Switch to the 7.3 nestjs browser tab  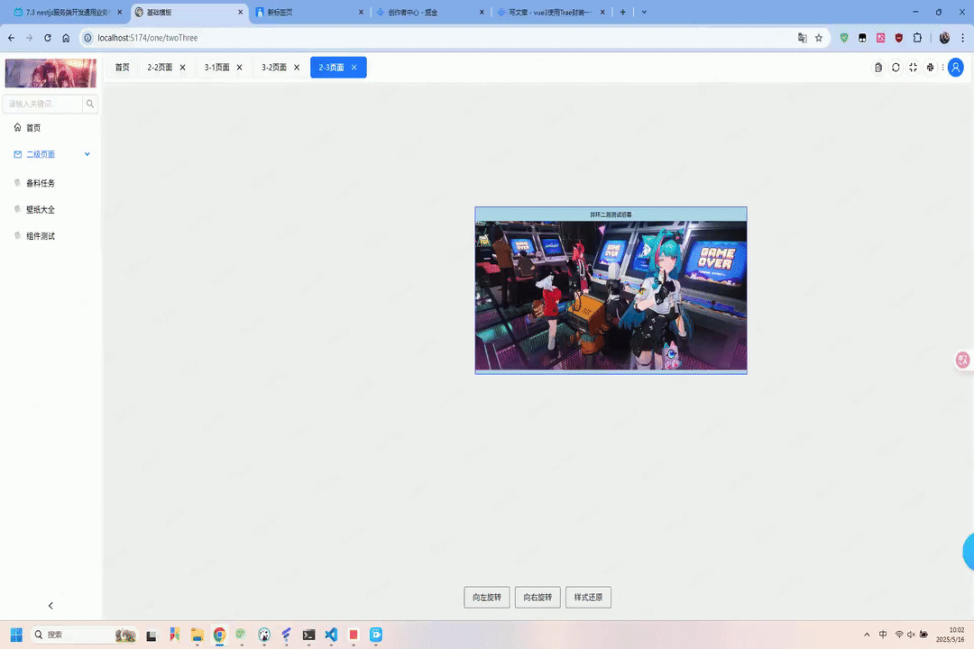coord(67,13)
